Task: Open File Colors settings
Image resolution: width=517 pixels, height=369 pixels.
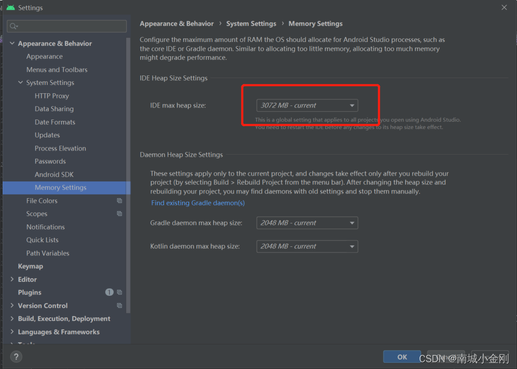Action: tap(42, 201)
